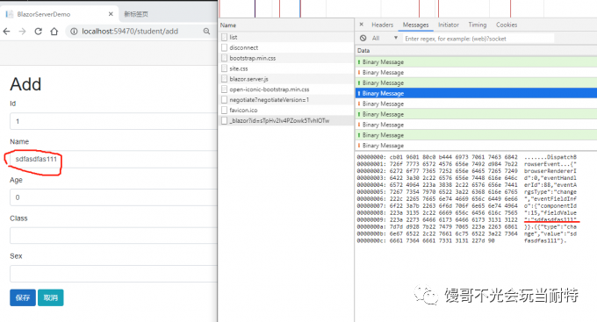Click the Name column header
The image size is (597, 322).
pos(286,25)
